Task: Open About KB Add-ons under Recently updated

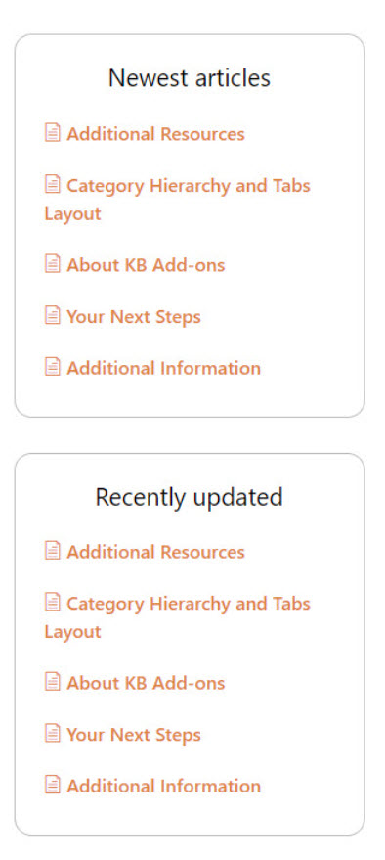Action: [x=146, y=683]
